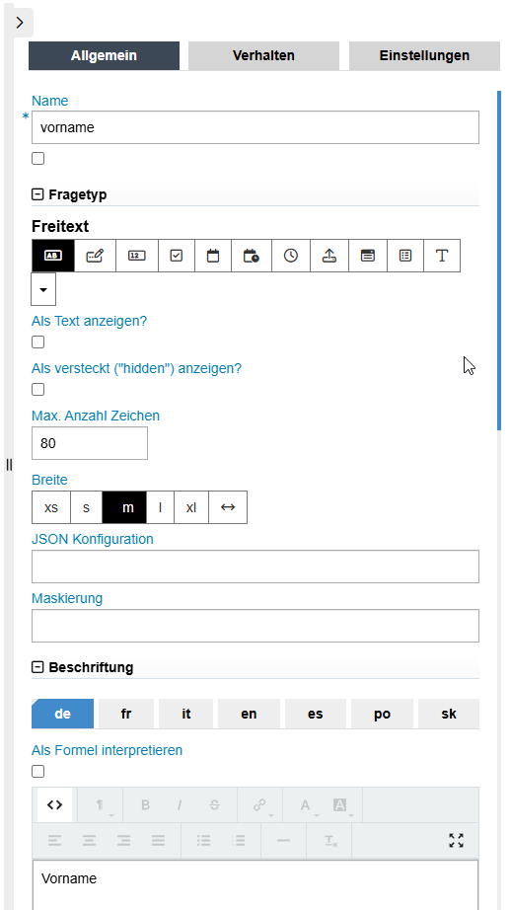
Task: Check Als Formel interpretieren option
Action: 37,771
